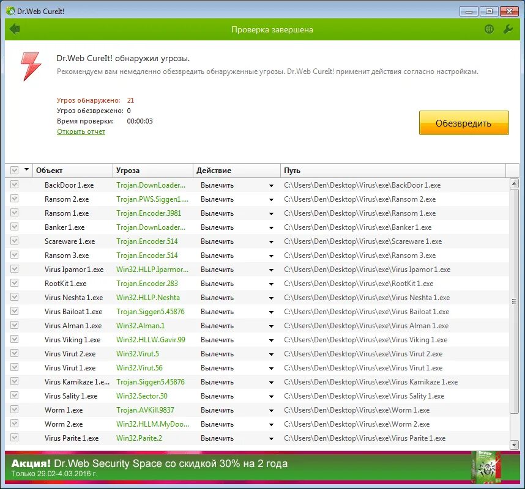
Task: Uncheck the BackDoor 1.exe checkbox
Action: (x=15, y=185)
